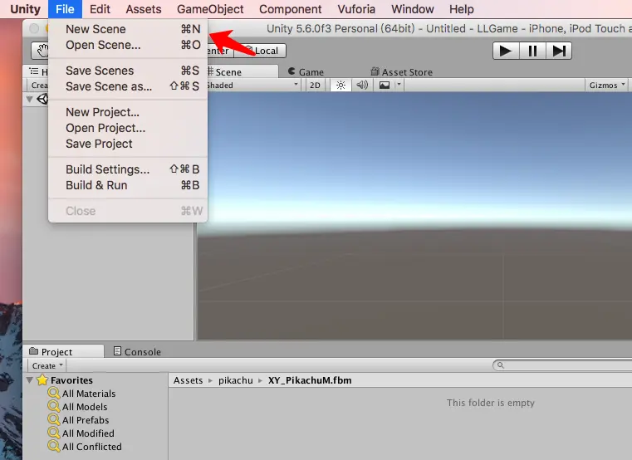
Task: Open the Assets menu
Action: pos(144,9)
